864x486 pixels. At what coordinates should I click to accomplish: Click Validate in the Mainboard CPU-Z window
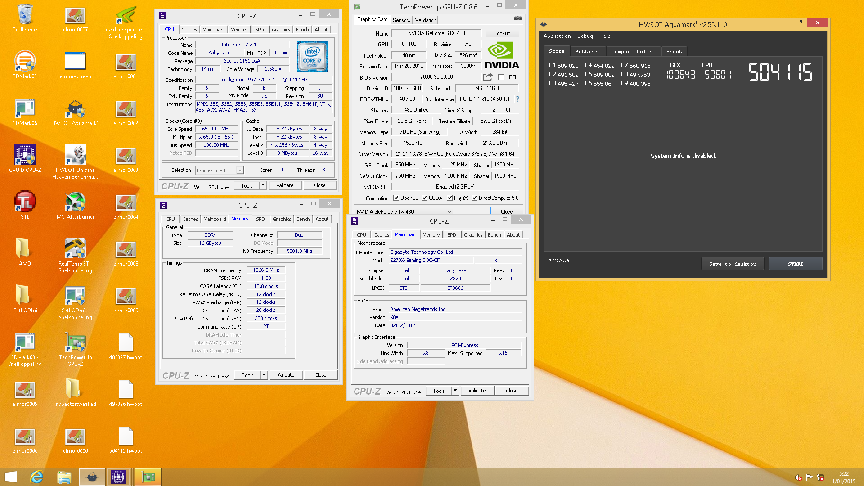(477, 391)
